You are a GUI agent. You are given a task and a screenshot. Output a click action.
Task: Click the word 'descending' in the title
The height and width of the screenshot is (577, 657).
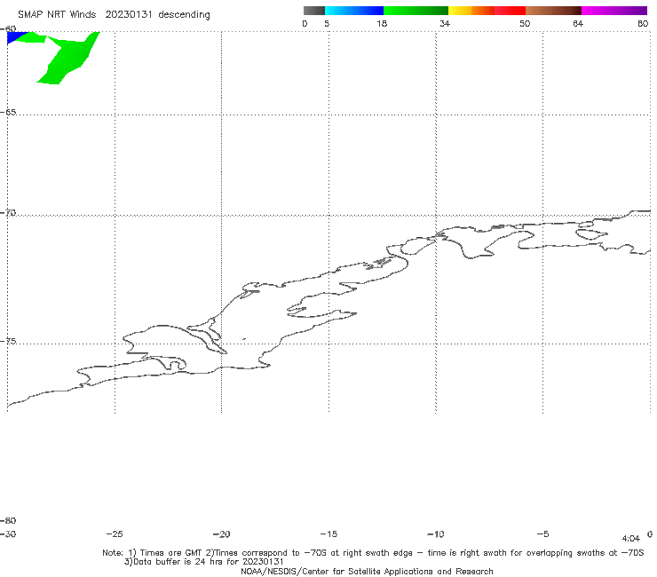point(184,15)
